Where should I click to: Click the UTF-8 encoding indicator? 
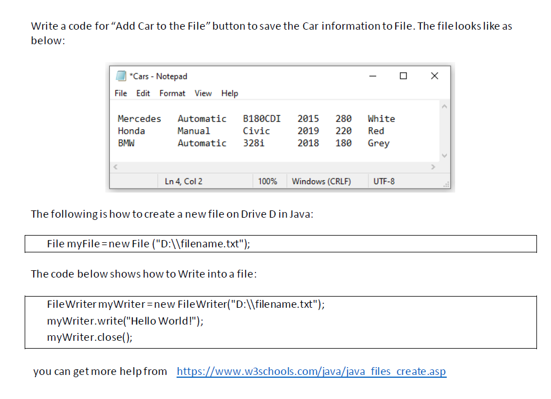click(383, 181)
